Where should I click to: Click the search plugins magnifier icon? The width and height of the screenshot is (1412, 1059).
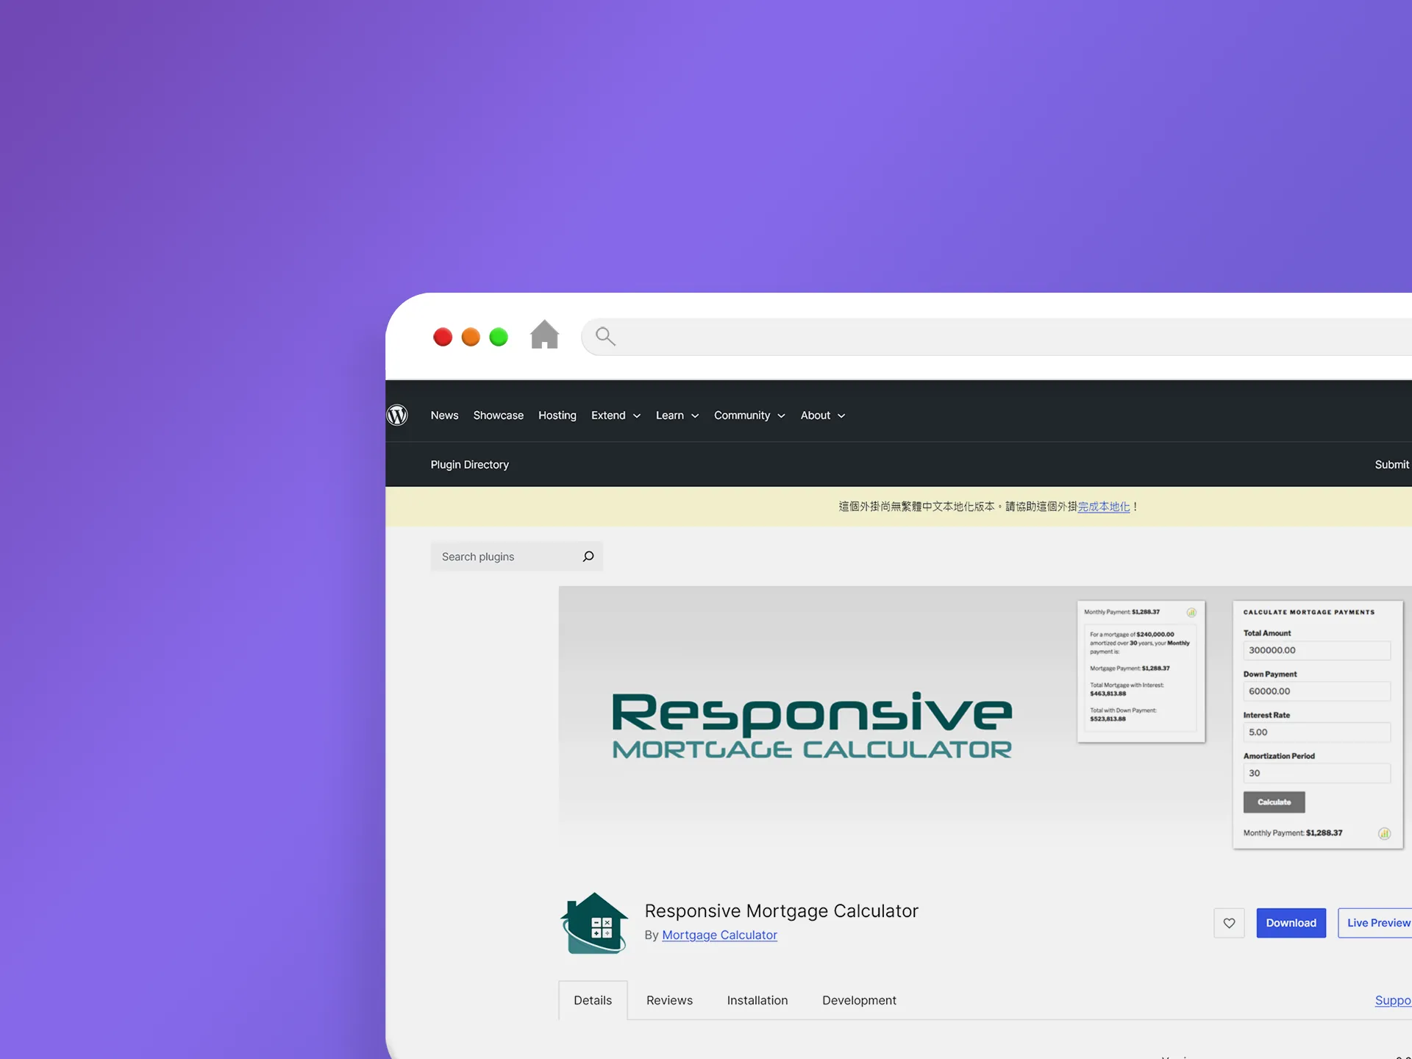[588, 557]
